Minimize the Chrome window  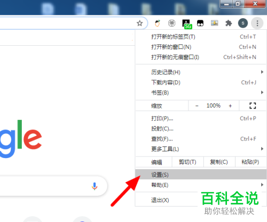[x=226, y=4]
